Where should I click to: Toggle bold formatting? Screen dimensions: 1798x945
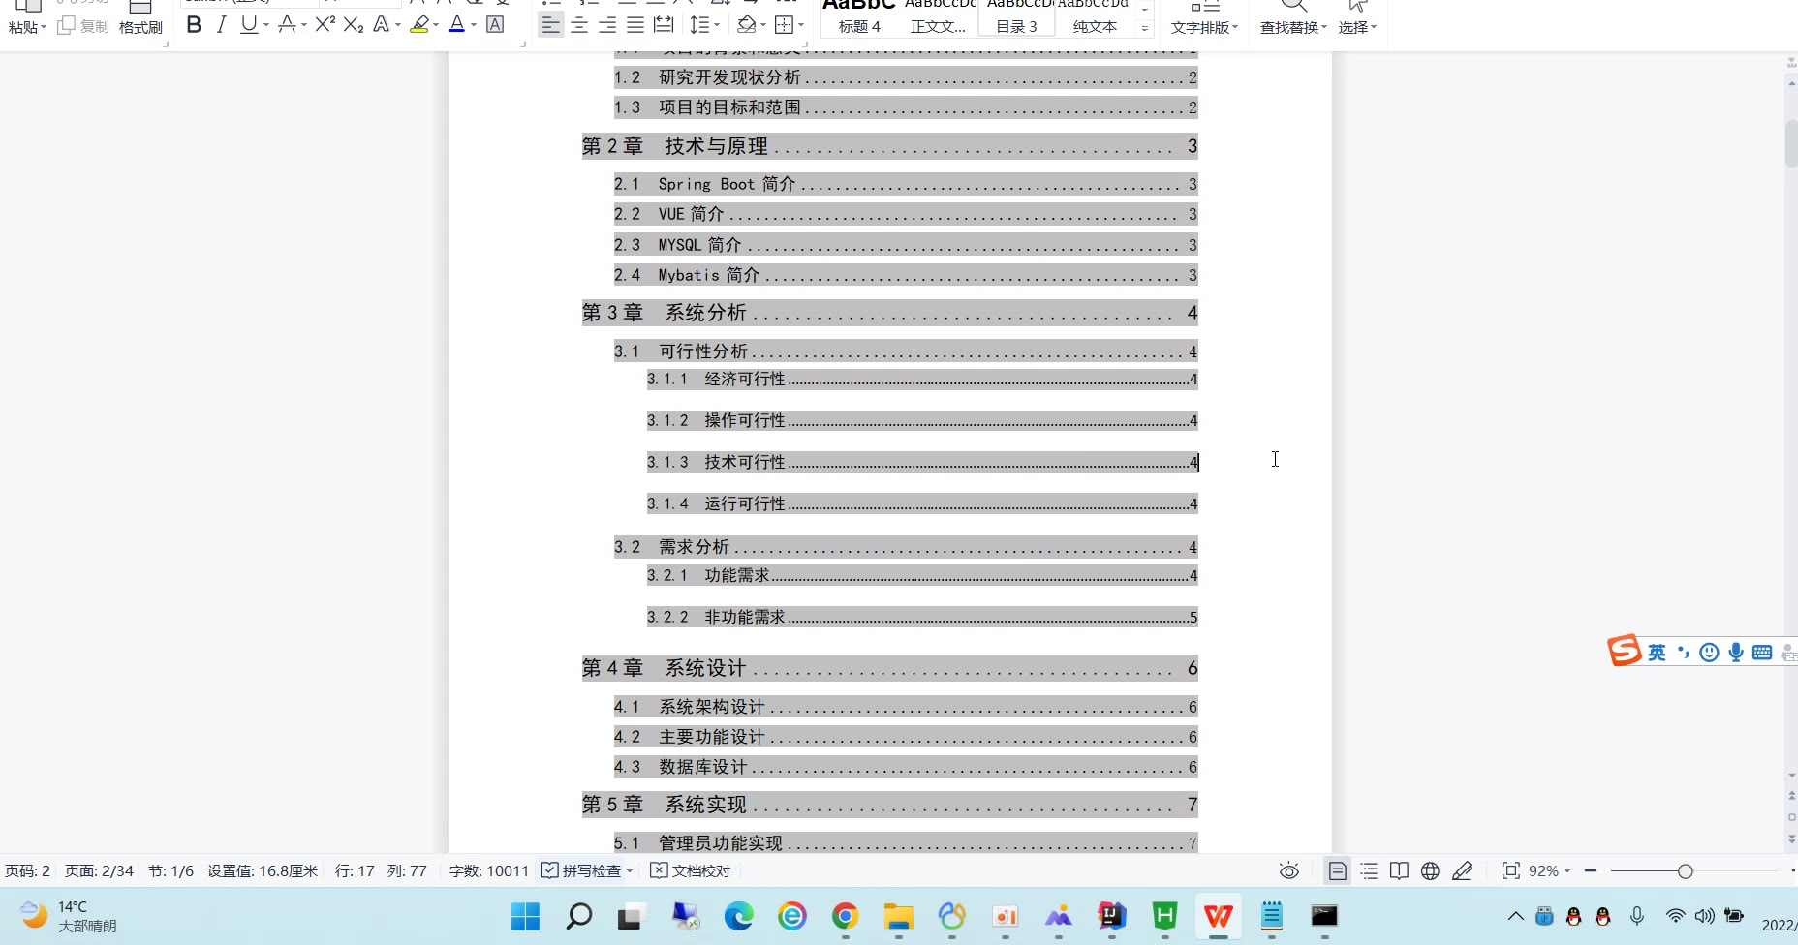(194, 25)
